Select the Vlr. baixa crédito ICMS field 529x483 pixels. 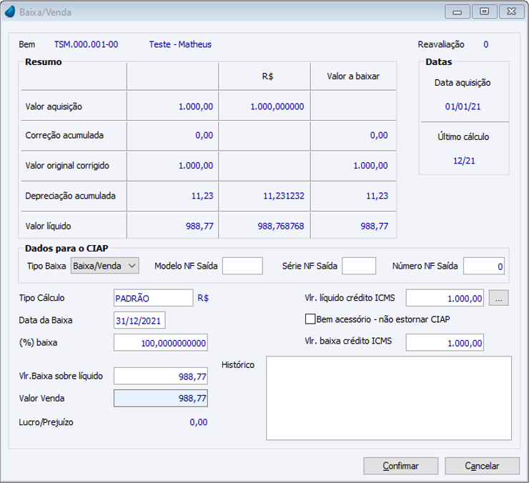[445, 343]
